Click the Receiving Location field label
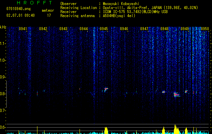 (79, 8)
